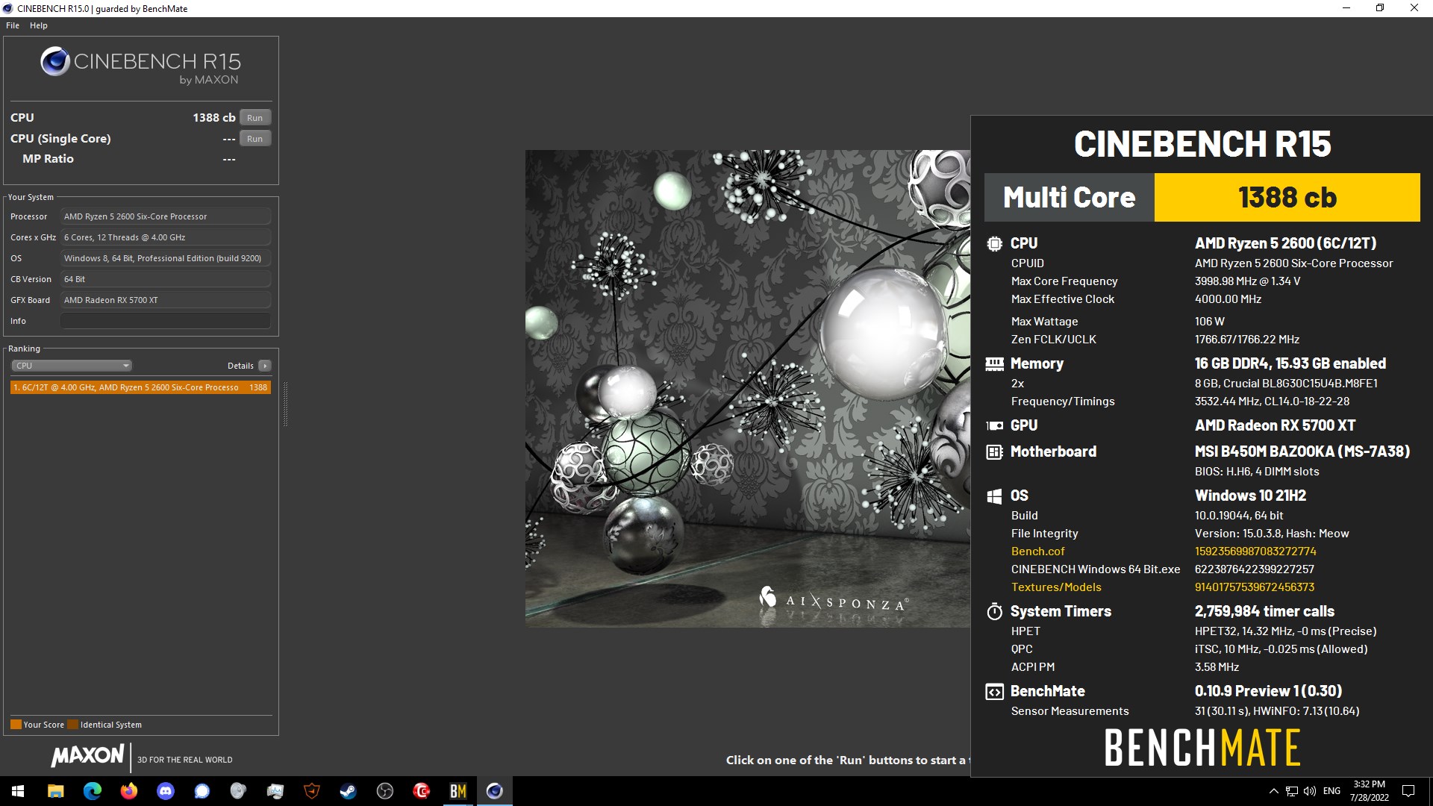Viewport: 1433px width, 806px height.
Task: Click the Multi Core label box
Action: tap(1069, 198)
